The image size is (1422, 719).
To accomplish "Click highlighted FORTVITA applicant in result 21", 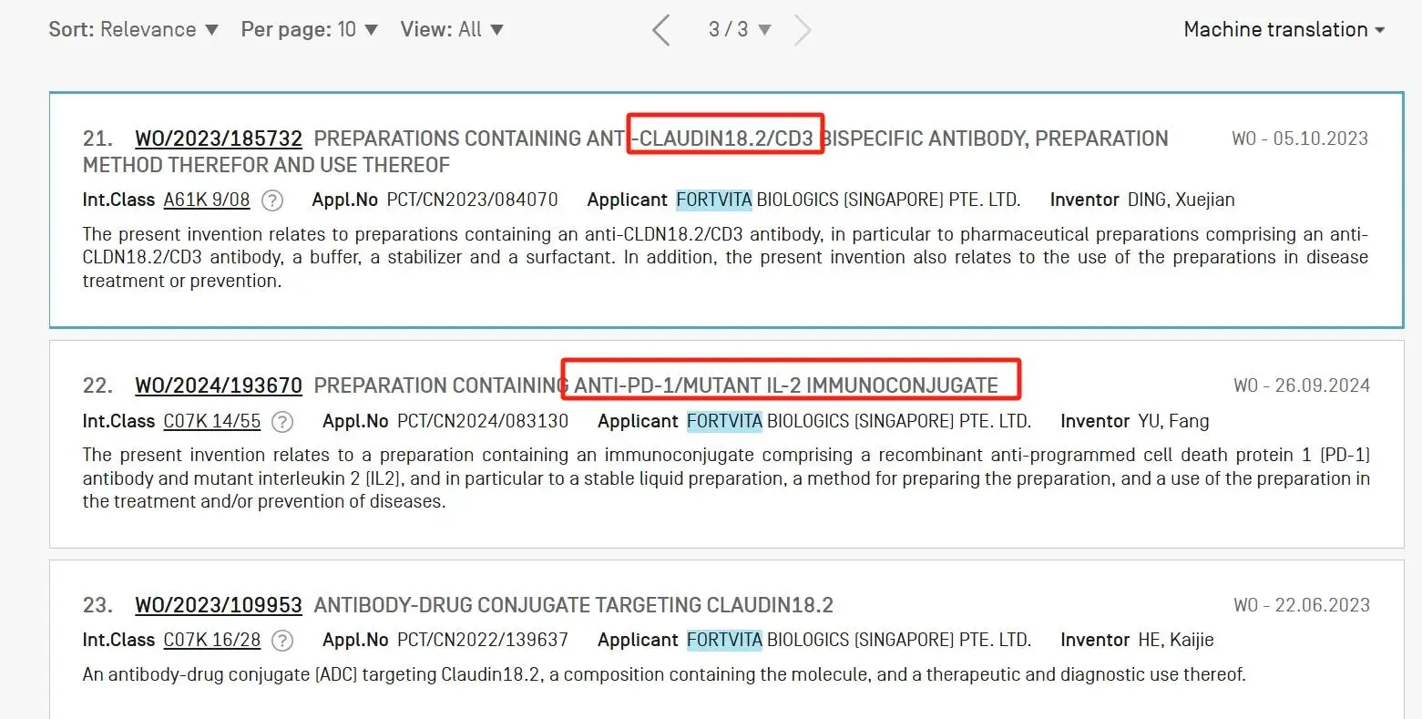I will [714, 200].
